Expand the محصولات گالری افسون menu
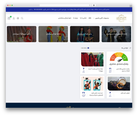The width and height of the screenshot is (138, 116). tap(101, 18)
